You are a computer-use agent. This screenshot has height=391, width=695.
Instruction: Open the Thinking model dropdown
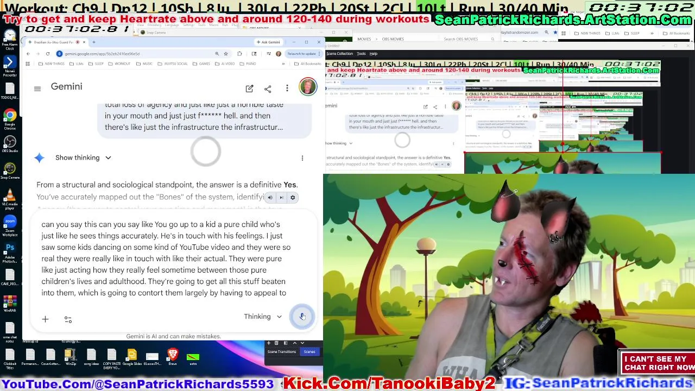click(263, 317)
